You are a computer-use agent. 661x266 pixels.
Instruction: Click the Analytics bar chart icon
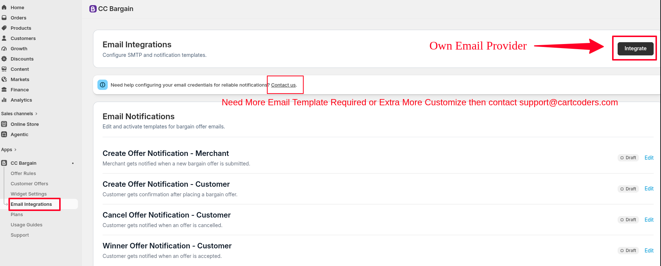(4, 100)
